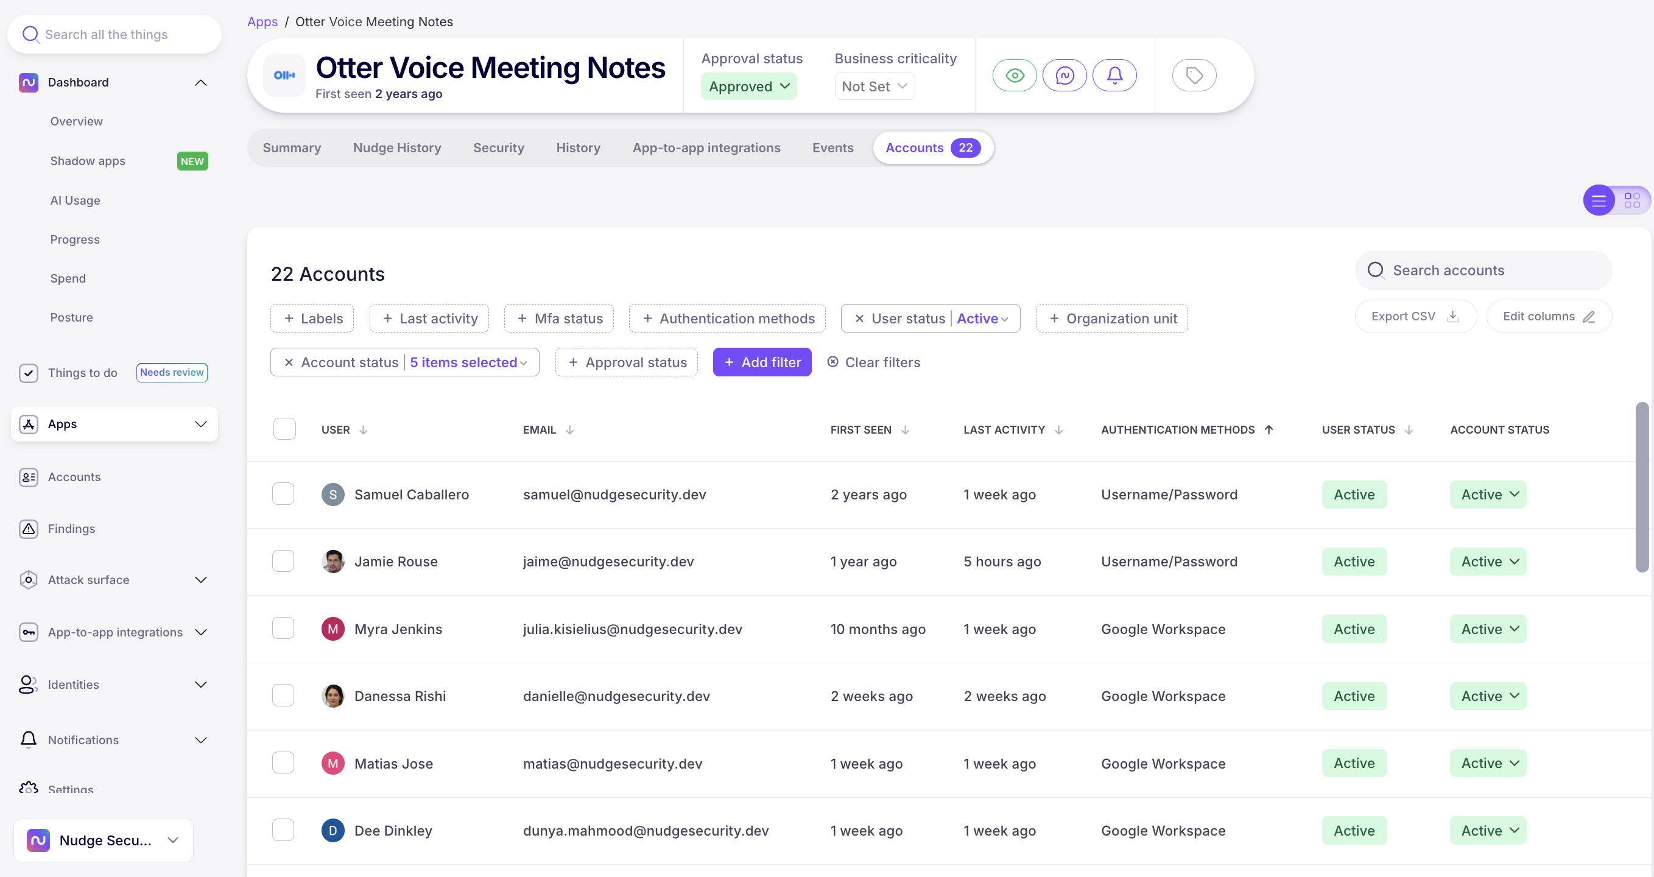Click the accounts table vertical scrollbar
Image resolution: width=1654 pixels, height=877 pixels.
click(1642, 488)
